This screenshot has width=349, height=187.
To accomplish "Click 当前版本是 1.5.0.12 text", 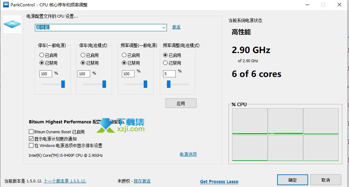I will (x=23, y=181).
